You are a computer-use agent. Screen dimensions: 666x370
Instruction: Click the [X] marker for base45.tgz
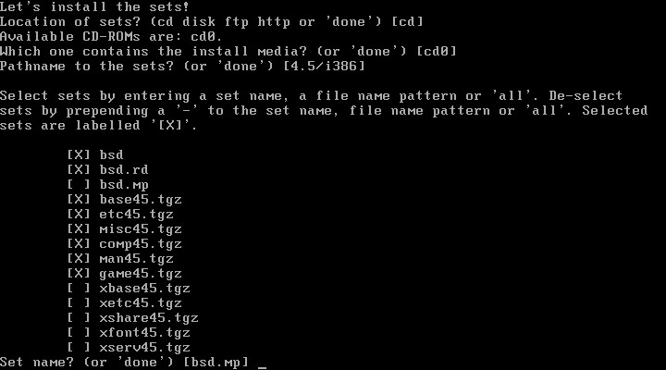[x=79, y=200]
